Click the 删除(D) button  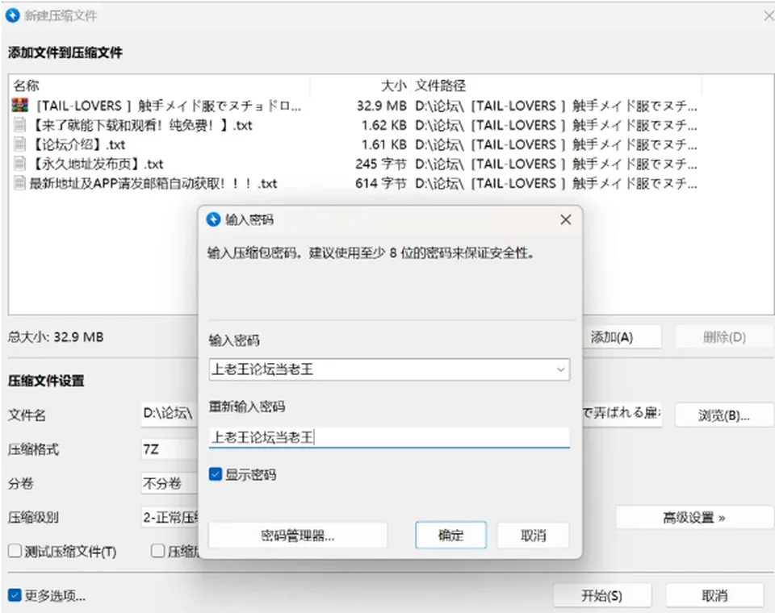[724, 337]
